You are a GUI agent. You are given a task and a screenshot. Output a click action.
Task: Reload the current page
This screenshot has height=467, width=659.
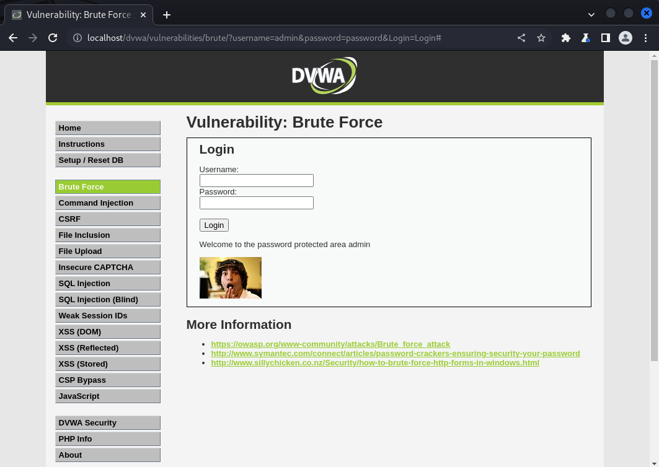[x=53, y=38]
